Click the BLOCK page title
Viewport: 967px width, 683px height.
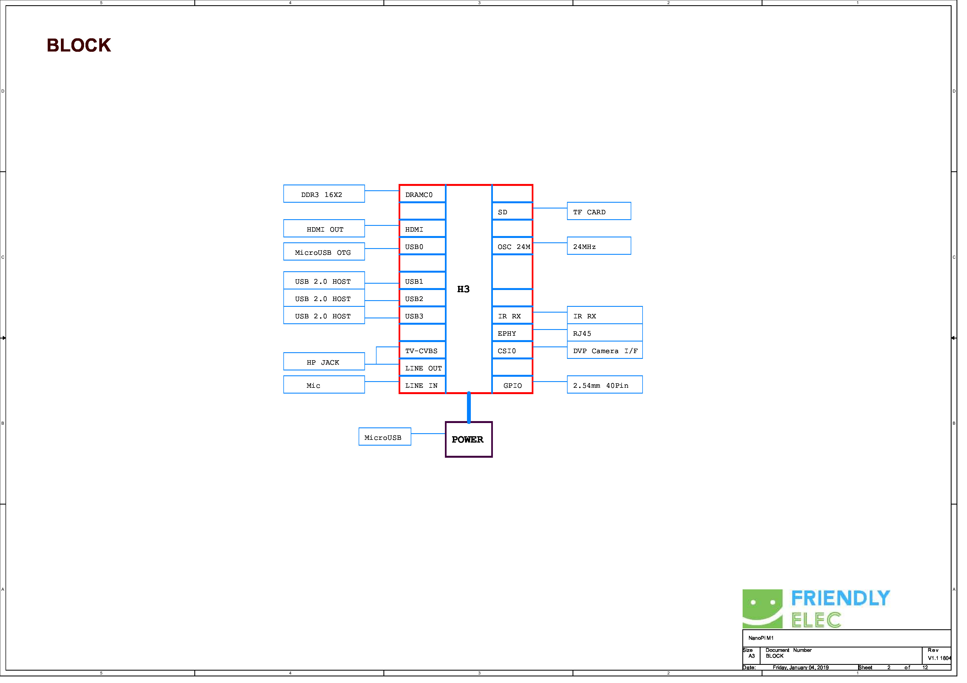click(x=79, y=46)
